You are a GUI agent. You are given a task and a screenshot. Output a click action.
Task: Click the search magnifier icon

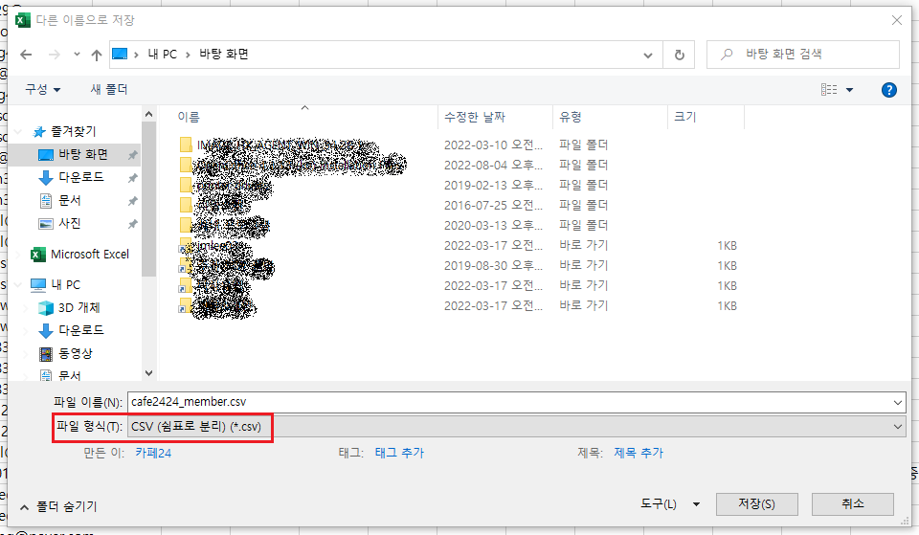727,55
